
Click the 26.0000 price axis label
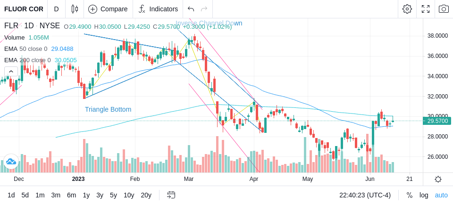tap(437, 157)
